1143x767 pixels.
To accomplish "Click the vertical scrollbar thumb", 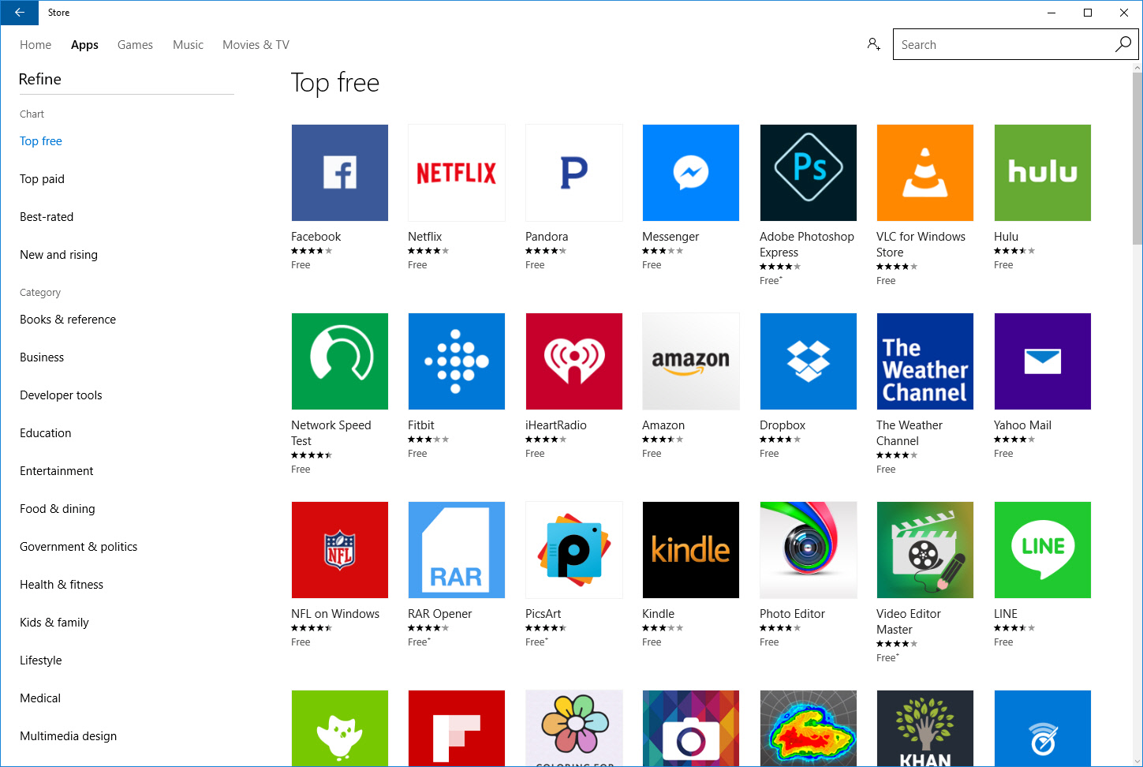I will click(x=1137, y=158).
